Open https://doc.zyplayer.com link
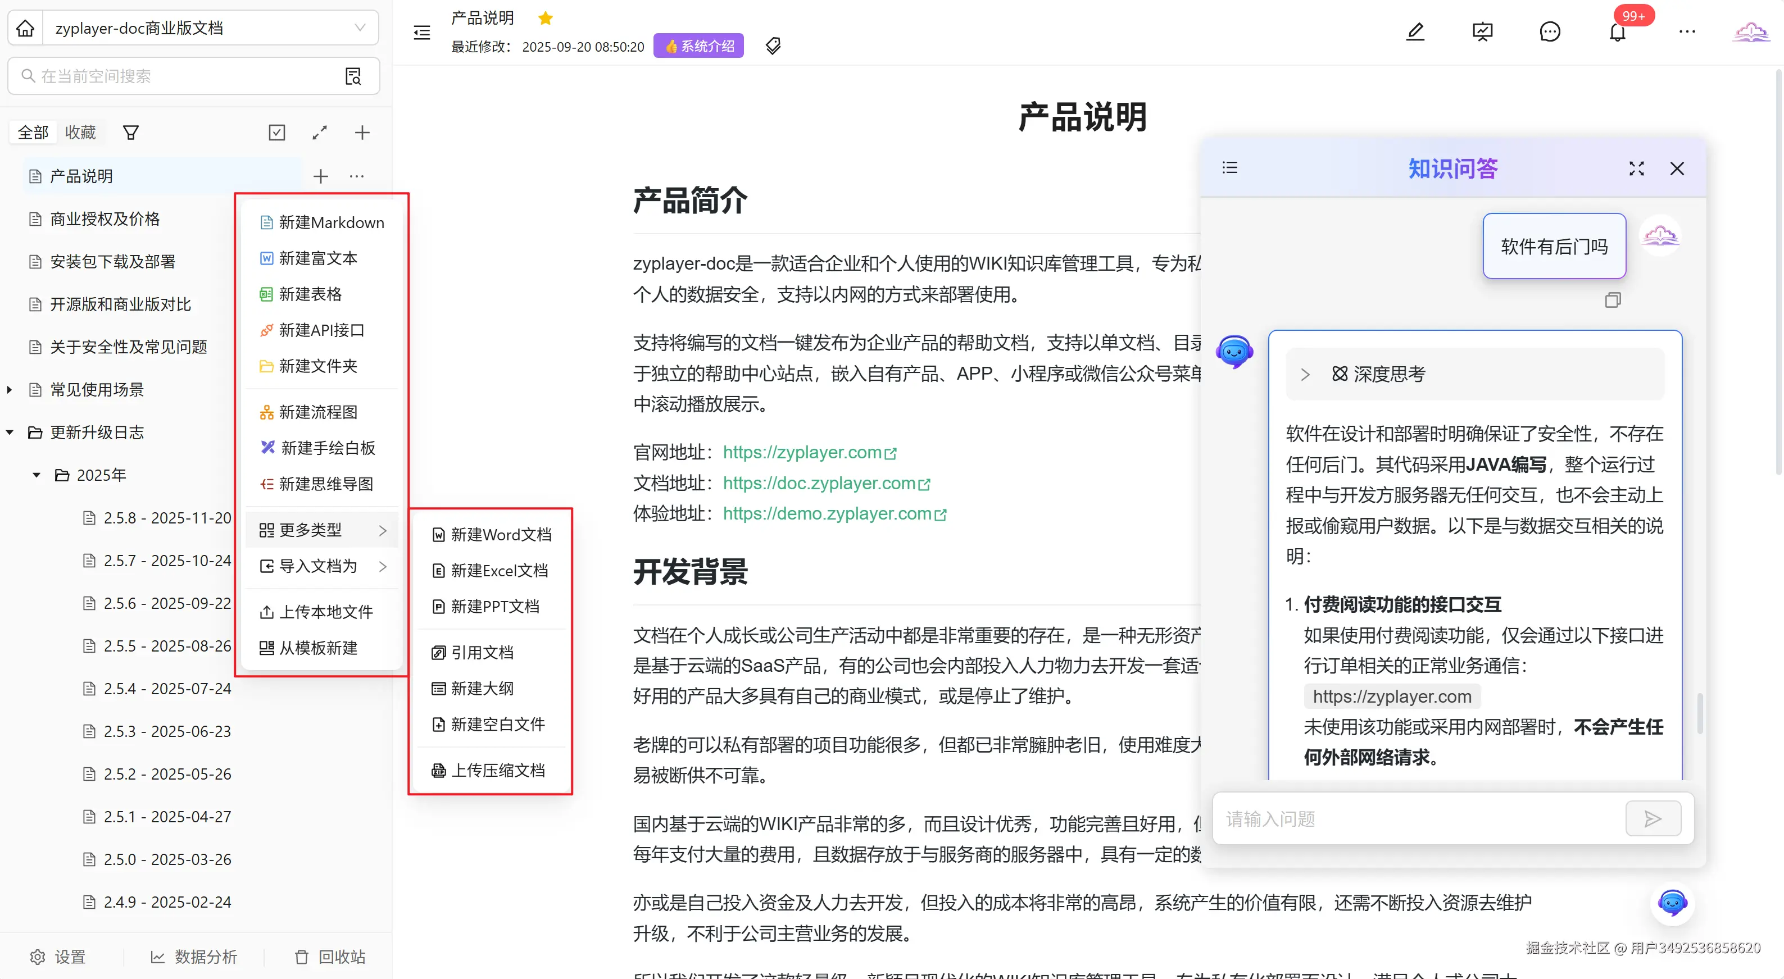The width and height of the screenshot is (1784, 979). click(819, 483)
